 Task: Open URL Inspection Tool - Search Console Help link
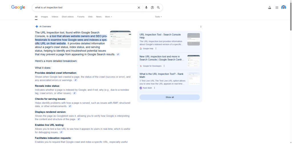tap(160, 36)
